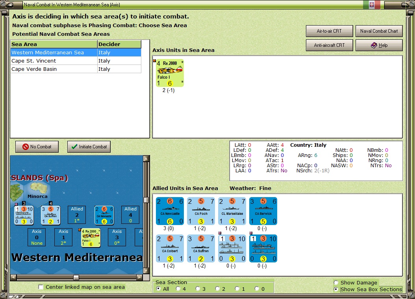Select Cape Verde Basin sea area row

76,69
